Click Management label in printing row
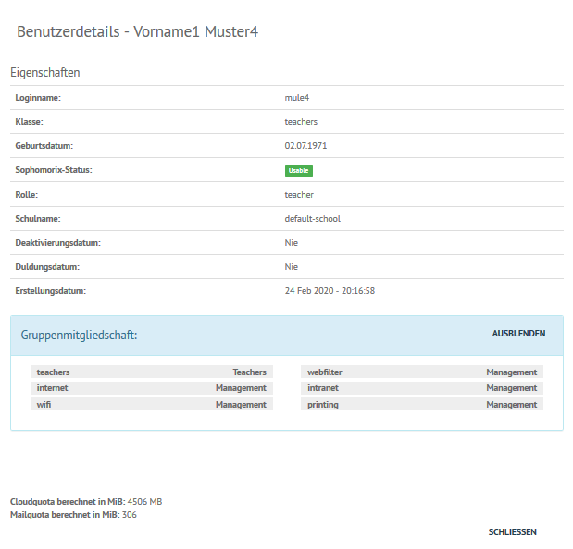The height and width of the screenshot is (549, 573). [x=512, y=405]
